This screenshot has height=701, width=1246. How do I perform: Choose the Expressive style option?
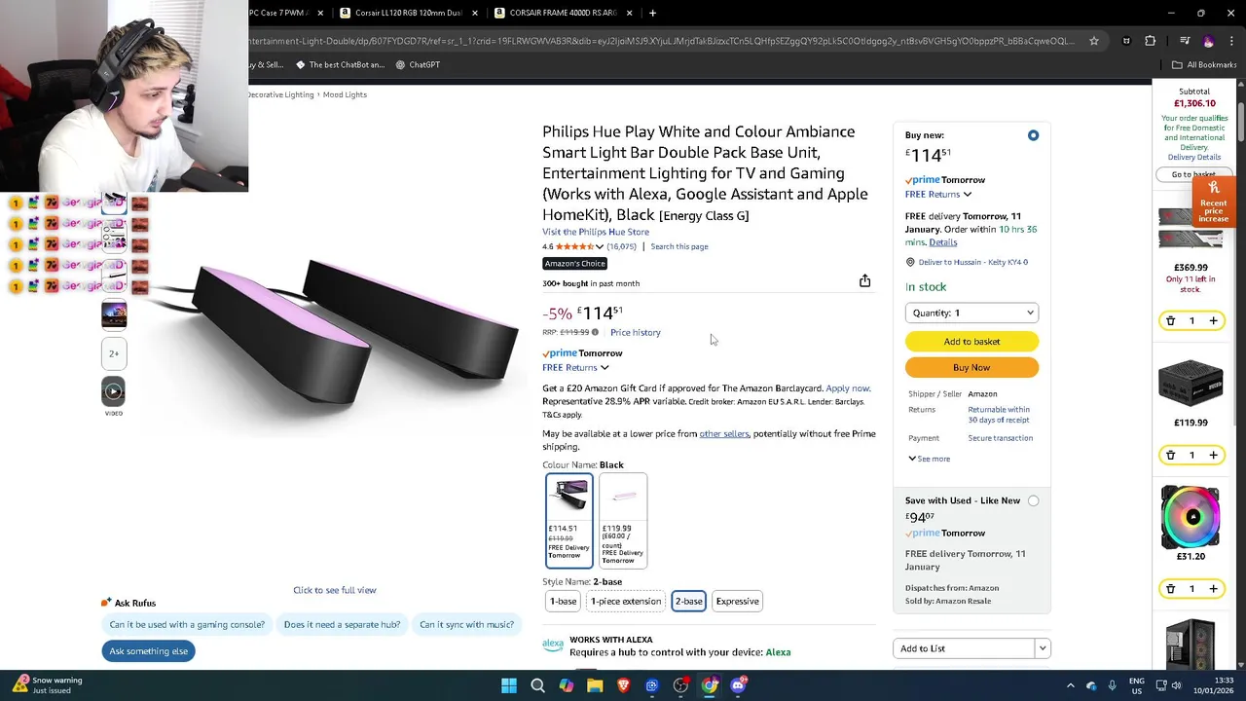tap(737, 601)
